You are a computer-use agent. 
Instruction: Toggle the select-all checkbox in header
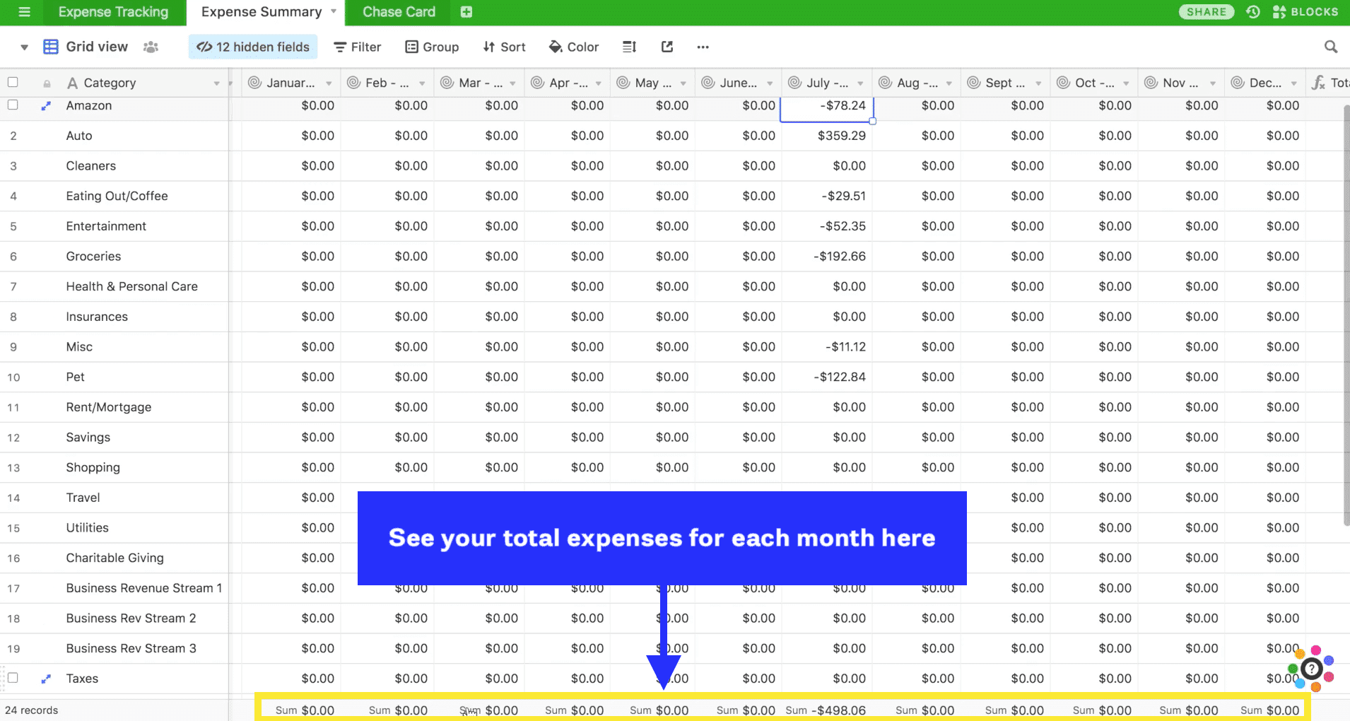pos(13,82)
